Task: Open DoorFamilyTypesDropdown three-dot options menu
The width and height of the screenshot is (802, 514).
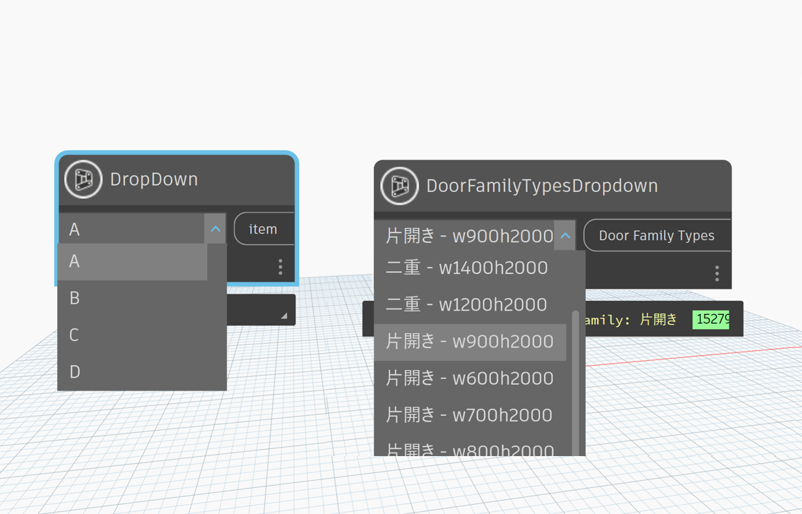Action: tap(717, 273)
